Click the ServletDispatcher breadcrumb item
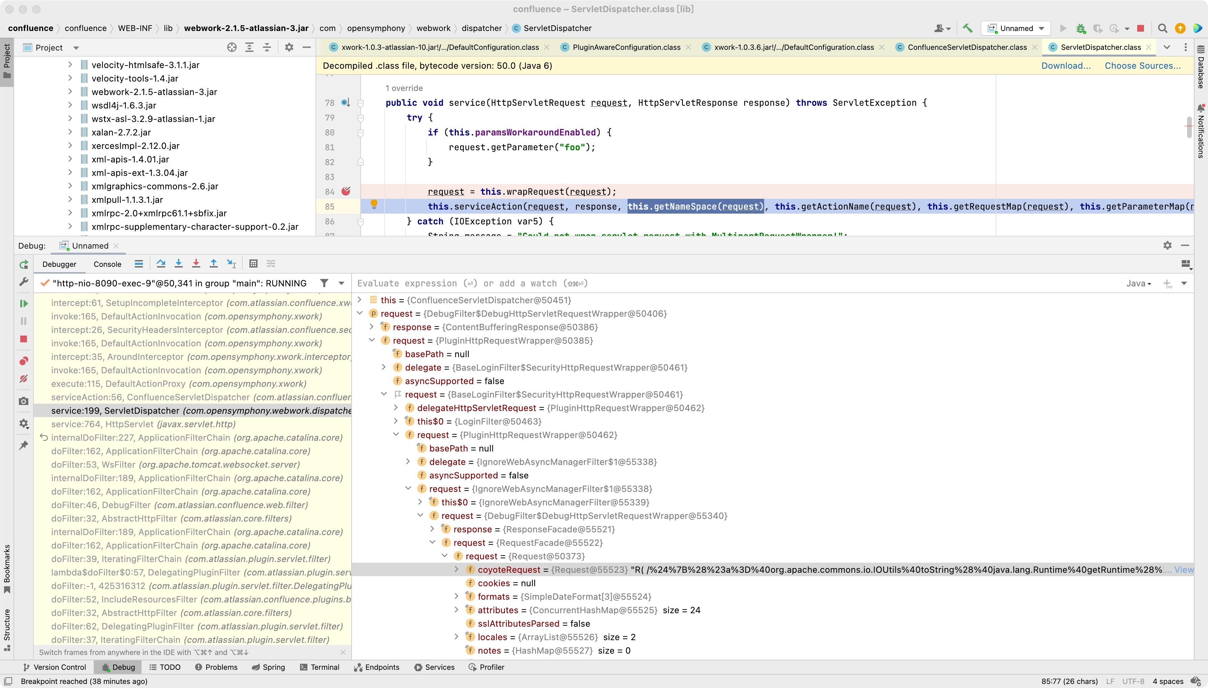The image size is (1208, 688). 552,28
